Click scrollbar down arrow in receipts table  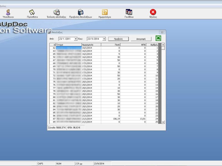pos(163,122)
